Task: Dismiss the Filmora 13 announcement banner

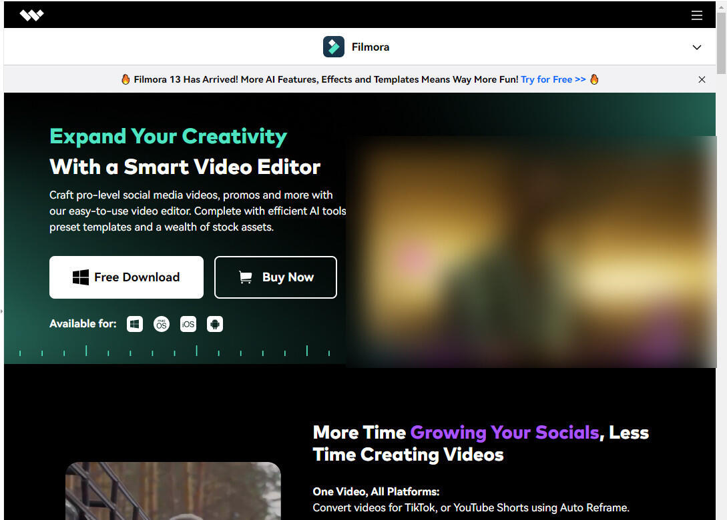Action: coord(702,79)
